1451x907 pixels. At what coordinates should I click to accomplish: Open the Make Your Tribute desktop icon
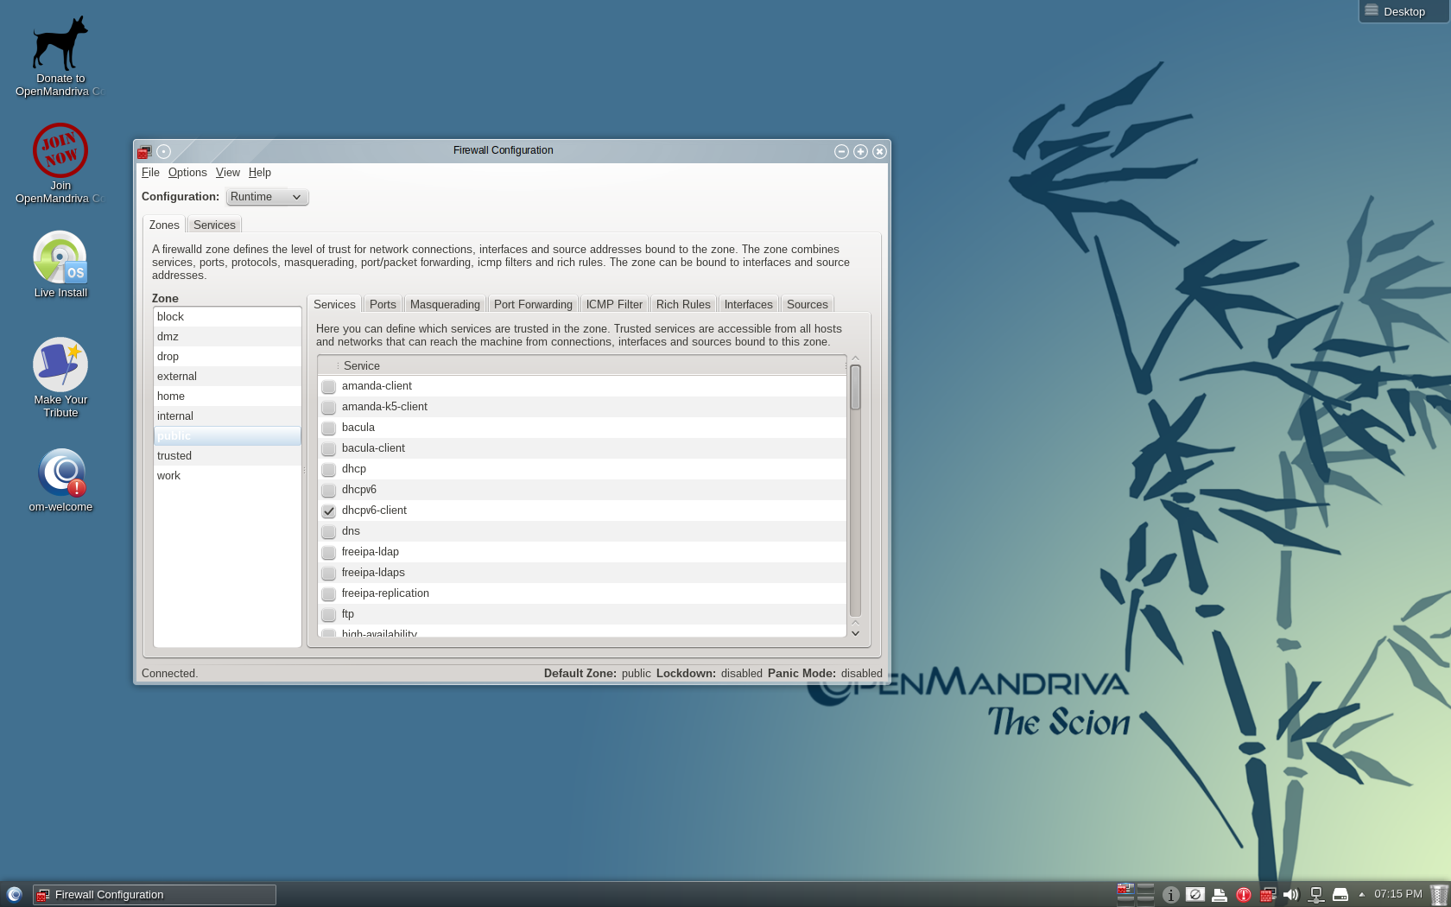click(60, 377)
